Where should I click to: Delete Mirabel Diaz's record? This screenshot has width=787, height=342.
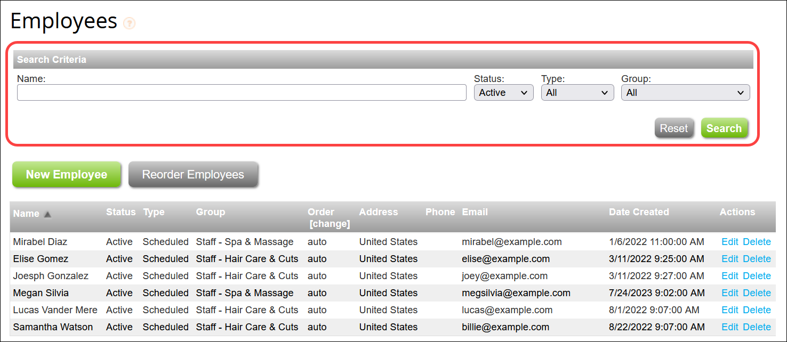pos(757,242)
